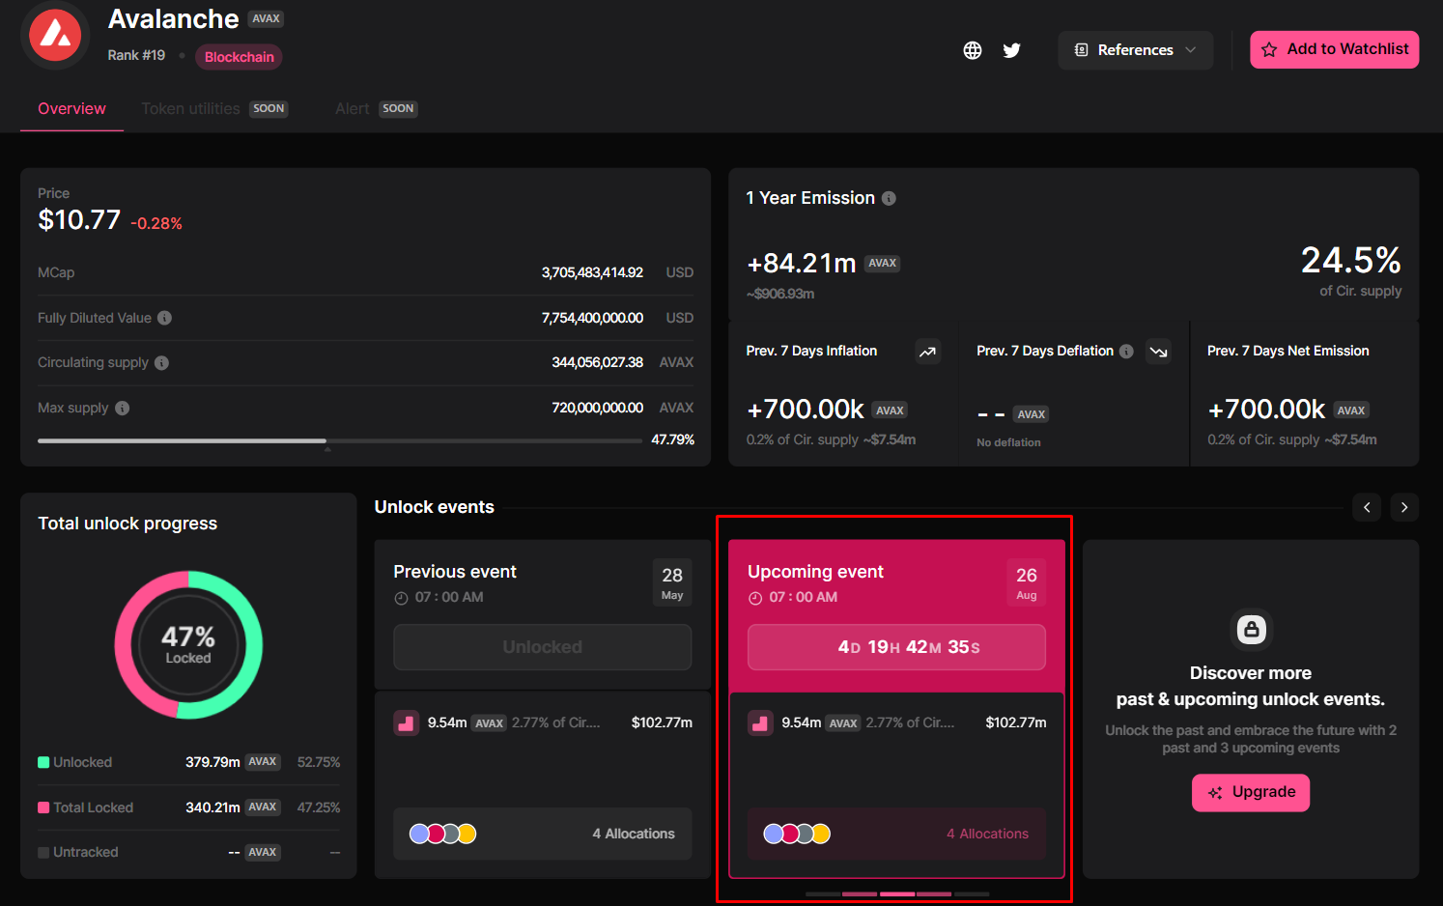1443x906 pixels.
Task: Open the website globe icon
Action: pos(973,50)
